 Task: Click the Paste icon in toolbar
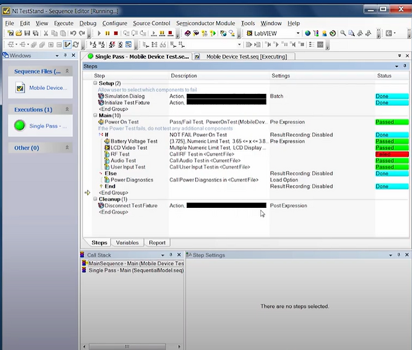tap(63, 33)
